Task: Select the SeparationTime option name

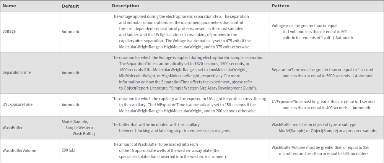Action: 16,72
